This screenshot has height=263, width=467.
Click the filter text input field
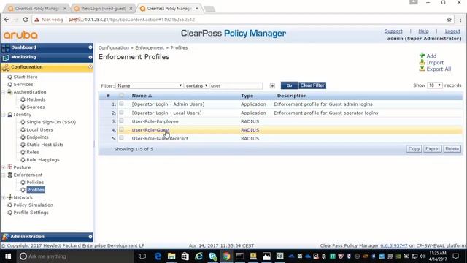236,86
